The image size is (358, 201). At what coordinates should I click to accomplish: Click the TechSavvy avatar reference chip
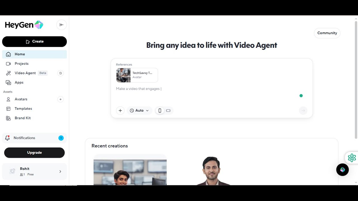(137, 75)
